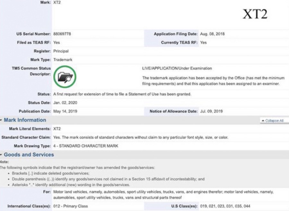This screenshot has height=211, width=289.
Task: Click the large XT2 mark image
Action: 255,14
